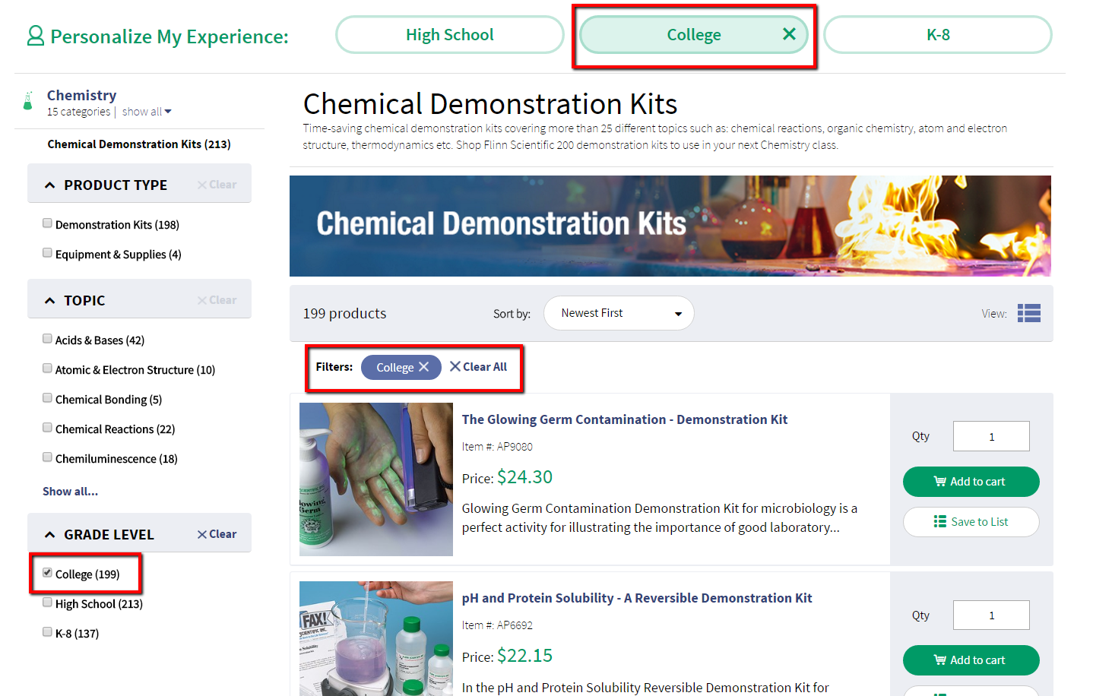This screenshot has height=696, width=1093.
Task: Save Glowing Germ kit to list
Action: pos(971,522)
